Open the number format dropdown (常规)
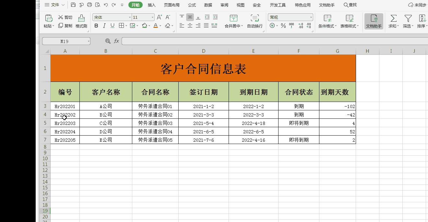The height and width of the screenshot is (222, 428). point(311,17)
